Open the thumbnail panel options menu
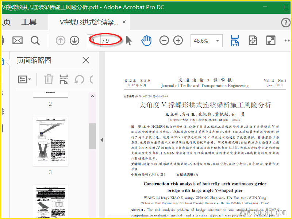This screenshot has height=219, width=292. point(24,79)
